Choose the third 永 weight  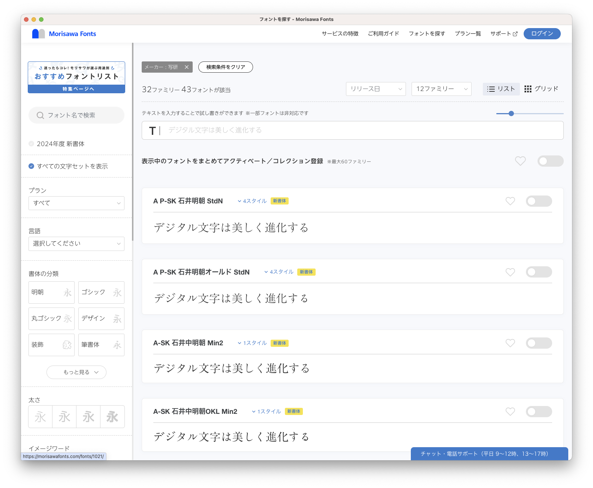(88, 416)
